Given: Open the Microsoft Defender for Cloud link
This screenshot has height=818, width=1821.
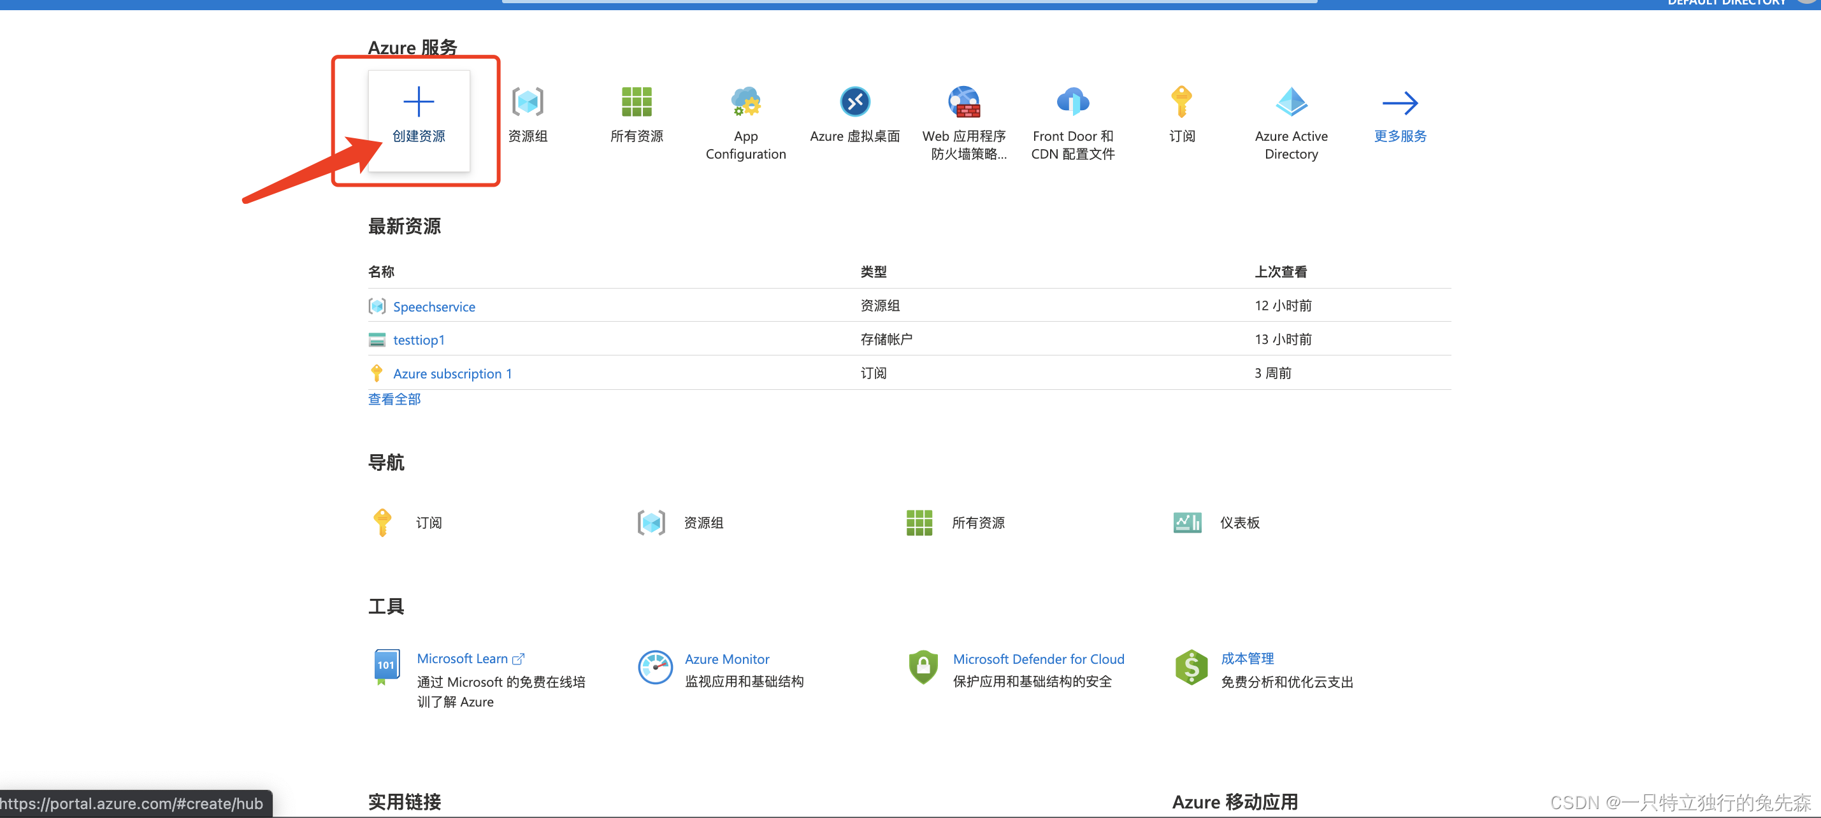Looking at the screenshot, I should pyautogui.click(x=1039, y=659).
